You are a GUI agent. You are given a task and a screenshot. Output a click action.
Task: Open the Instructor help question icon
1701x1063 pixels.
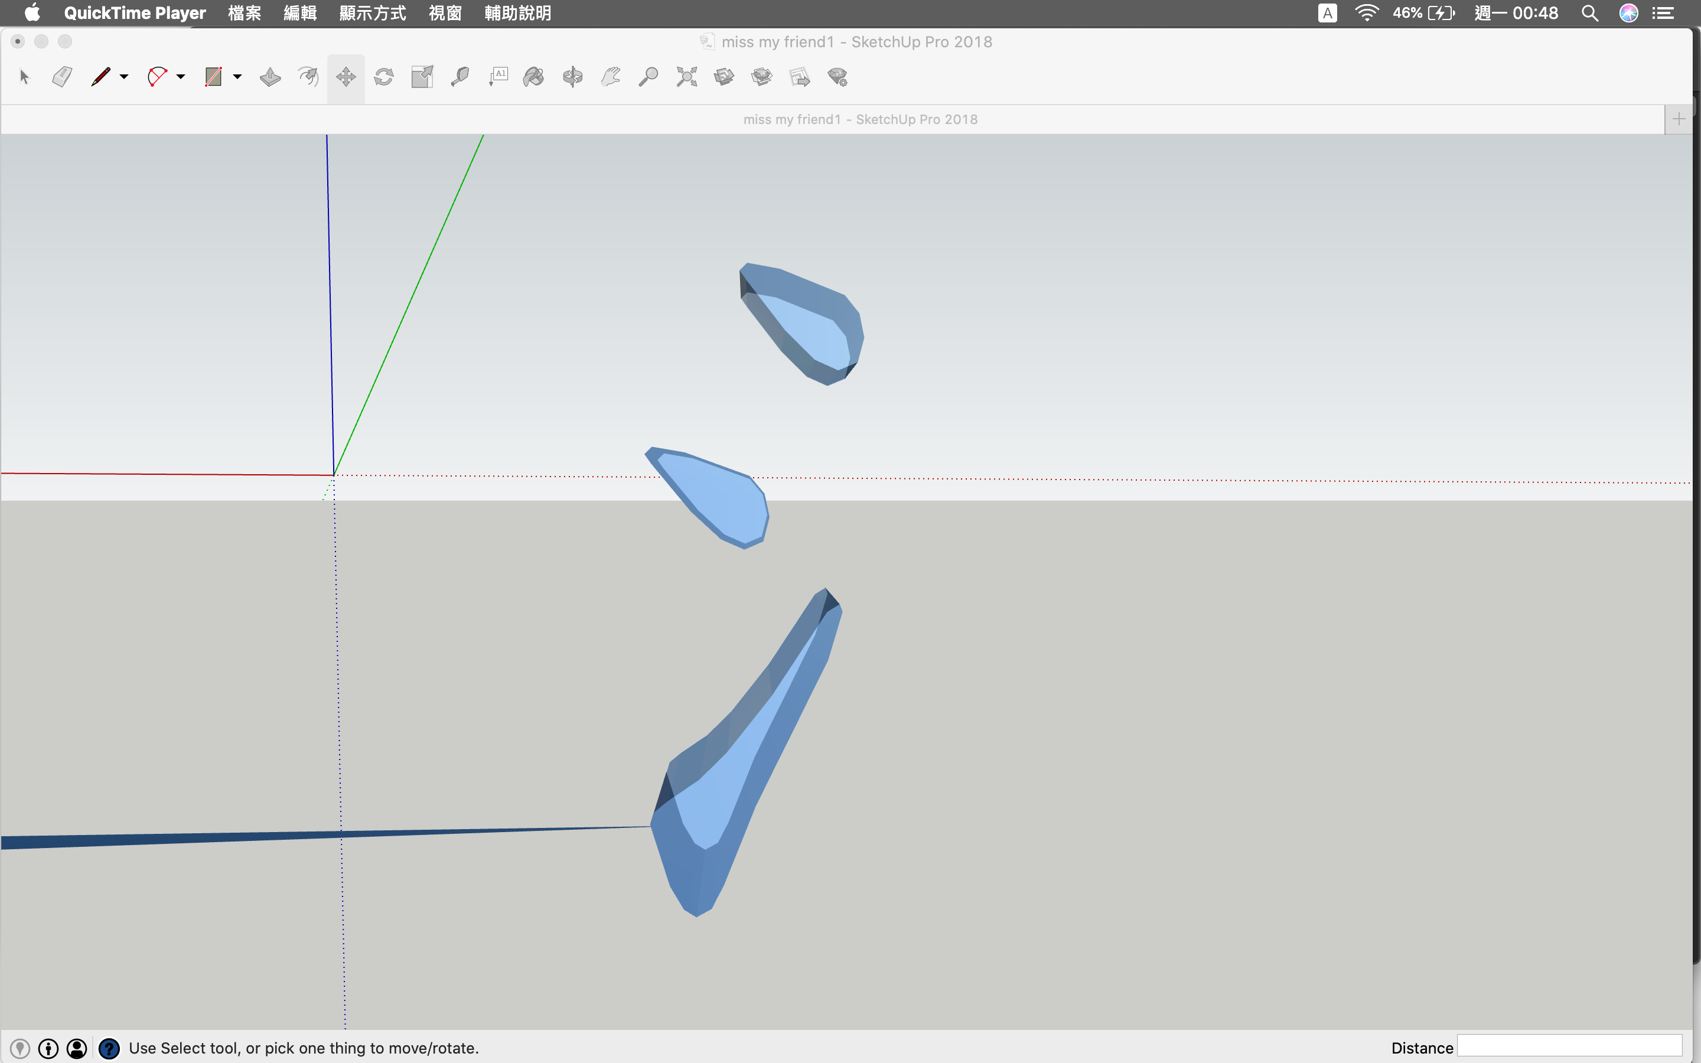(x=109, y=1048)
